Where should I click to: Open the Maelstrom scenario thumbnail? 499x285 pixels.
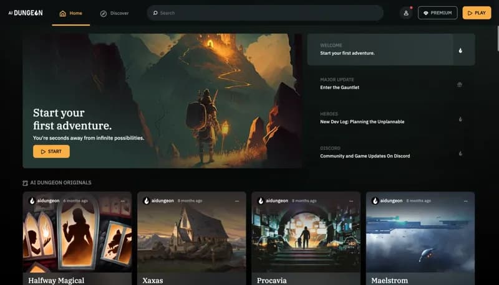coord(420,231)
